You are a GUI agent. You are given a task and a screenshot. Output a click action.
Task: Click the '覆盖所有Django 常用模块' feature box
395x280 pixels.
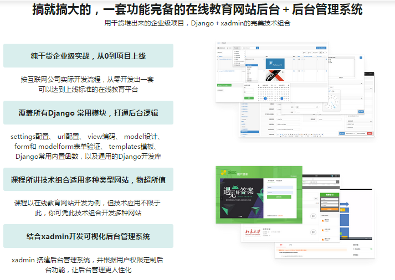(88, 113)
